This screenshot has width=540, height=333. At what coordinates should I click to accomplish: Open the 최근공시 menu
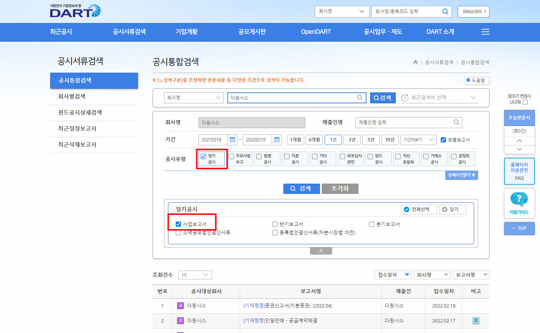(61, 32)
